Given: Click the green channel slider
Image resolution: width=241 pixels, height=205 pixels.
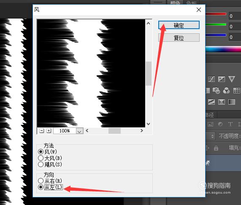Looking at the screenshot, I should [x=216, y=24].
